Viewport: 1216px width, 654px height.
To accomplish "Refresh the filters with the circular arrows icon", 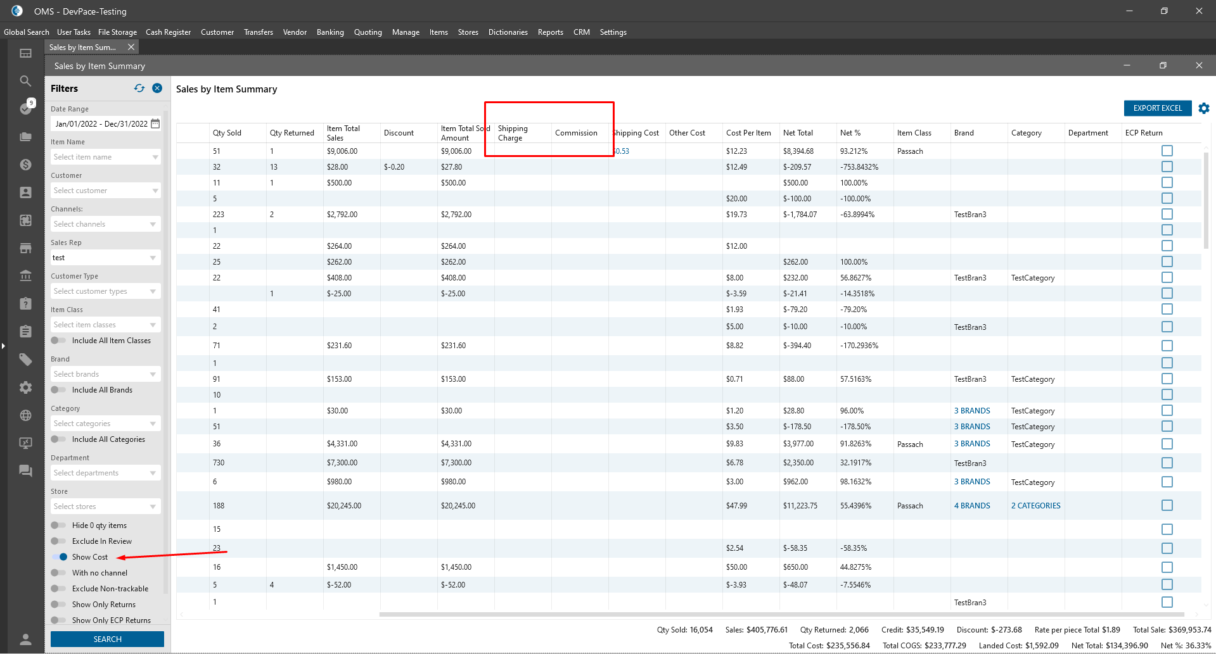I will [139, 89].
